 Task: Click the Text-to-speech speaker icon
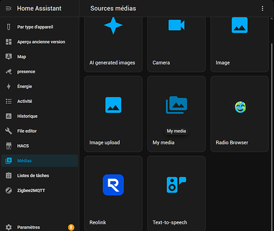177,185
